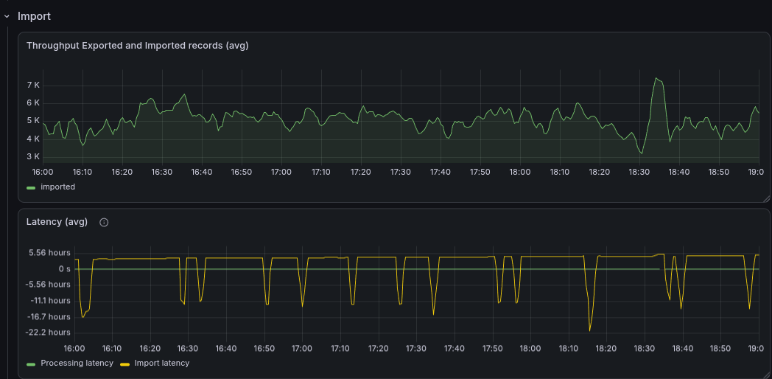This screenshot has height=379, width=772.
Task: Click the 3 K y-axis label
Action: [x=34, y=157]
